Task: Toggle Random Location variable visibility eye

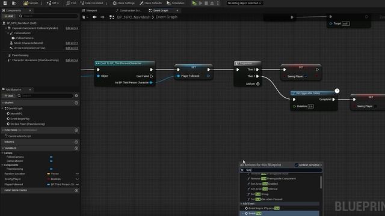Action: click(78, 173)
